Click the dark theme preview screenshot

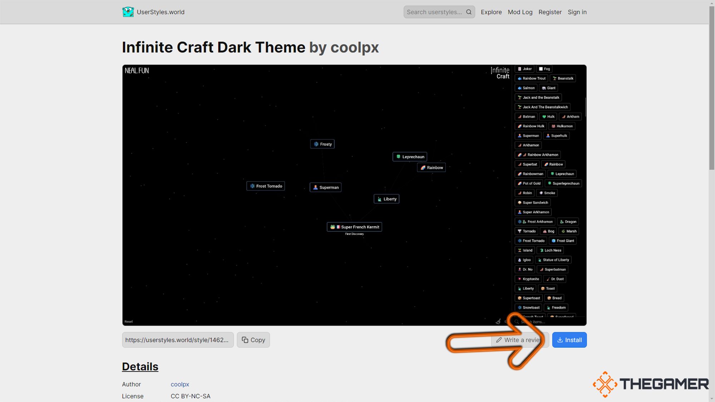click(x=354, y=195)
